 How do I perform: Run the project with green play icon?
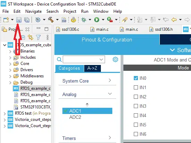tap(97, 20)
